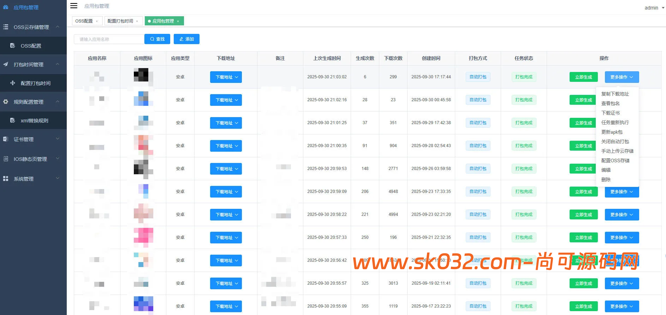The height and width of the screenshot is (315, 666).
Task: Click the 证书管理 sidebar icon
Action: (6, 139)
